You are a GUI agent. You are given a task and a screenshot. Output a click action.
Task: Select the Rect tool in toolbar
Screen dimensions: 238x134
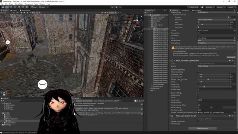point(19,7)
